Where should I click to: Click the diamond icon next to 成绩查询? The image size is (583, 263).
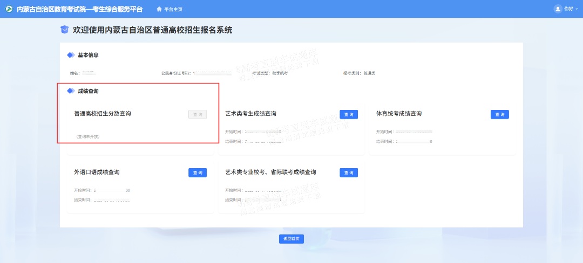point(71,91)
